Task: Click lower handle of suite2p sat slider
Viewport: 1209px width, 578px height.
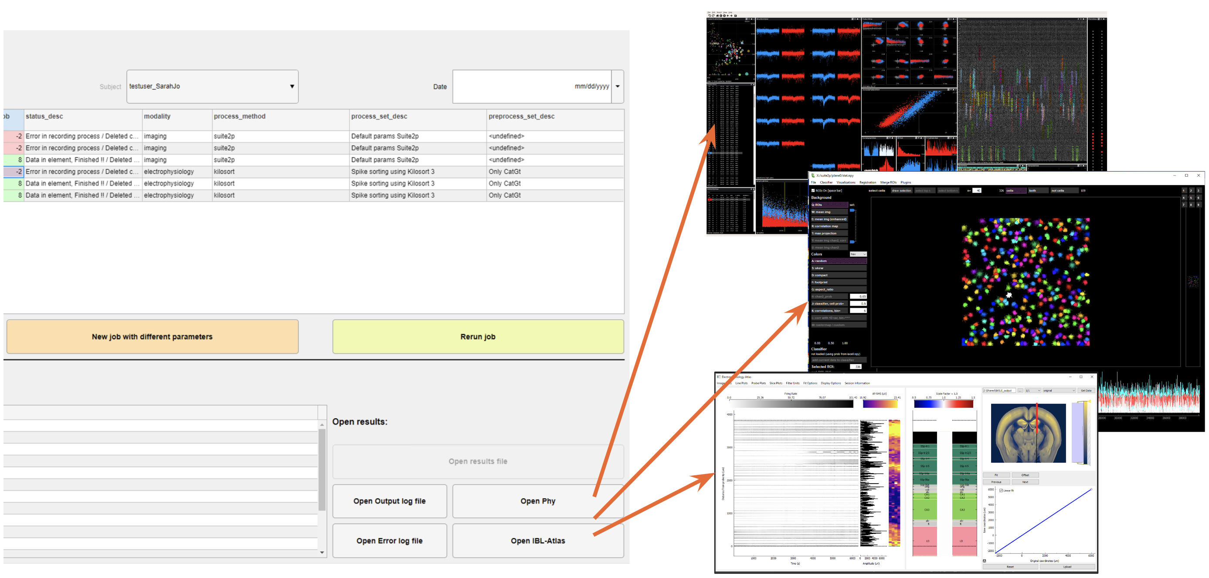Action: (852, 242)
